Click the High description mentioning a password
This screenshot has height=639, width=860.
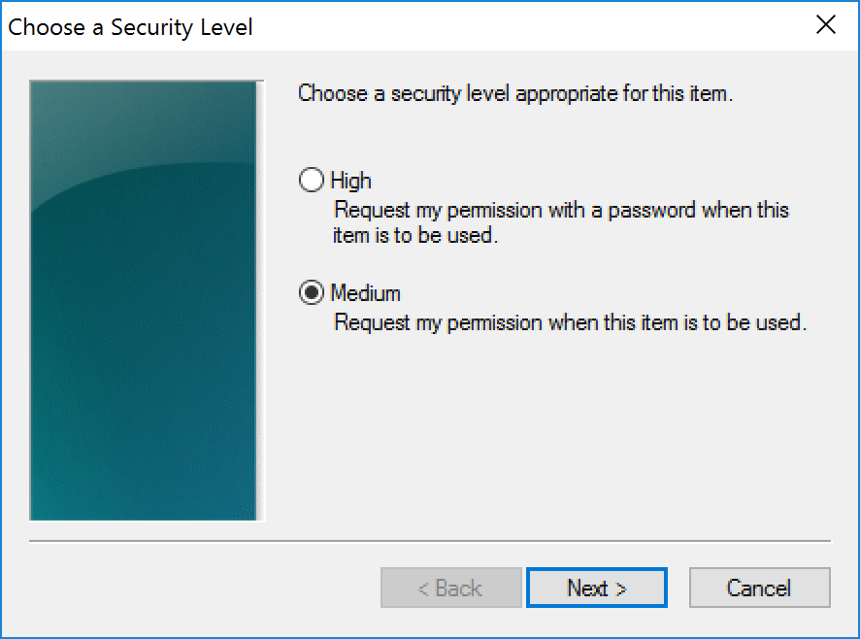coord(561,210)
